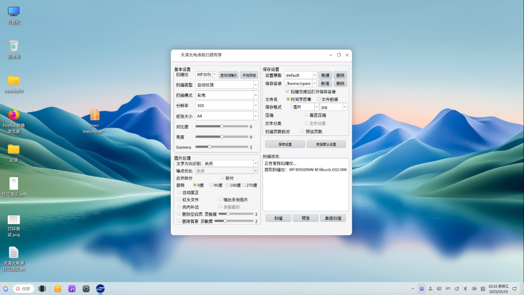Click the multitask view icon on the taskbar
This screenshot has width=524, height=295.
pyautogui.click(x=42, y=288)
